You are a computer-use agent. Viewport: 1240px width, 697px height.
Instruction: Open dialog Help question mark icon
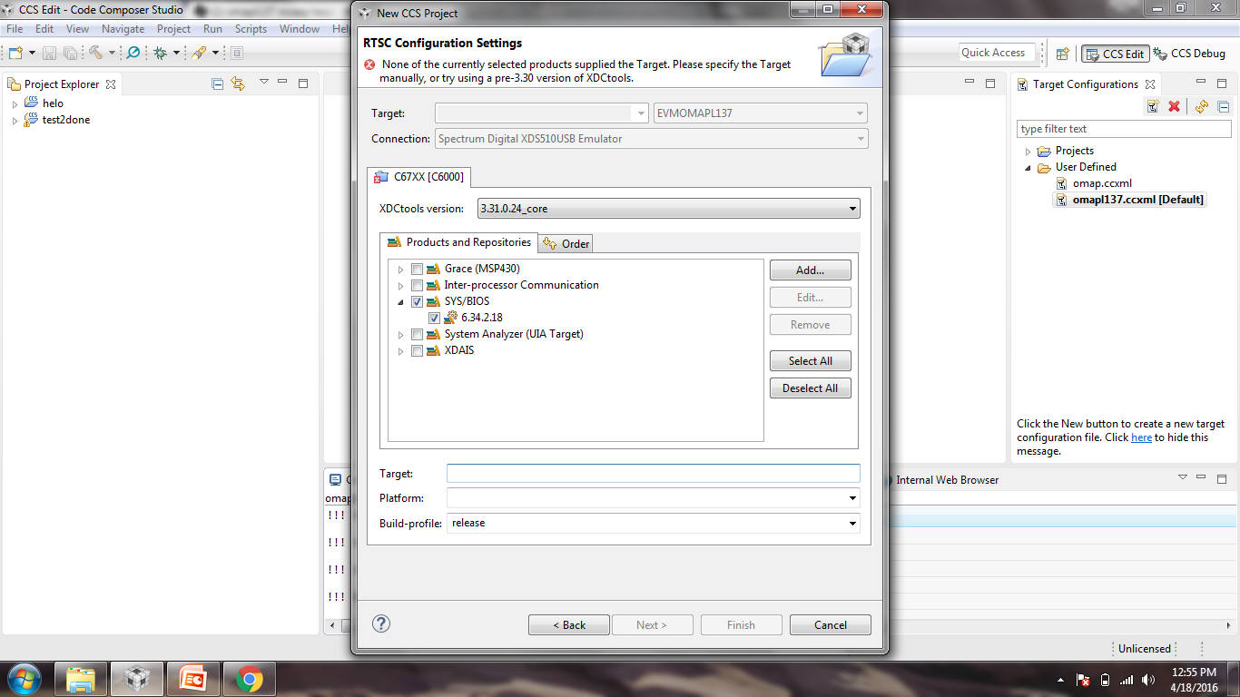pos(381,623)
